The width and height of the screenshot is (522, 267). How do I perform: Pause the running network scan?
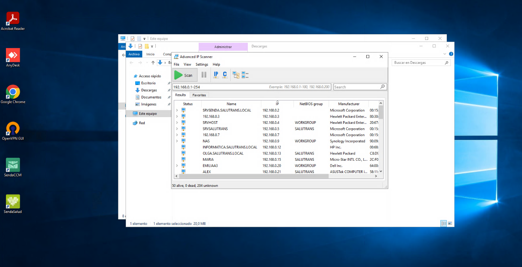pyautogui.click(x=204, y=75)
